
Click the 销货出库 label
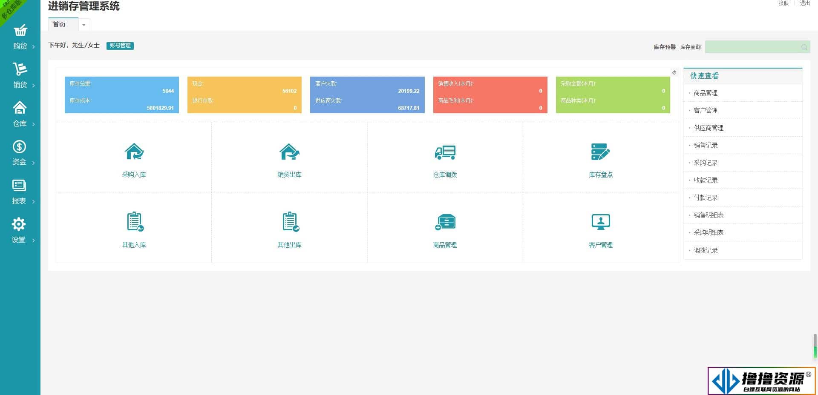(x=290, y=175)
